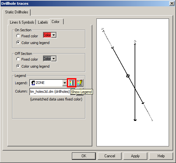Select Off Section Fixed color option
Screen dimensions: 176x163
[18, 59]
